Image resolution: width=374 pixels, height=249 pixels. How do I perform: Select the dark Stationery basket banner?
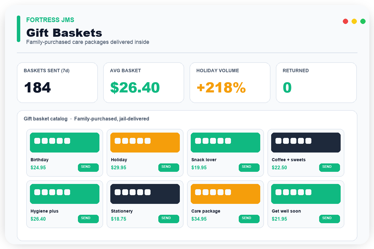pos(145,194)
